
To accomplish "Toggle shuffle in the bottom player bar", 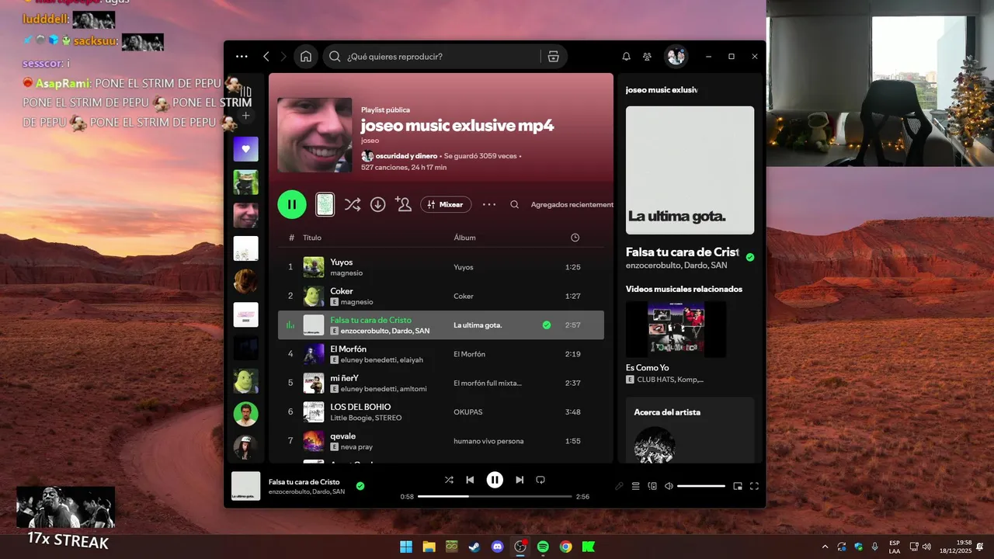I will pyautogui.click(x=449, y=480).
